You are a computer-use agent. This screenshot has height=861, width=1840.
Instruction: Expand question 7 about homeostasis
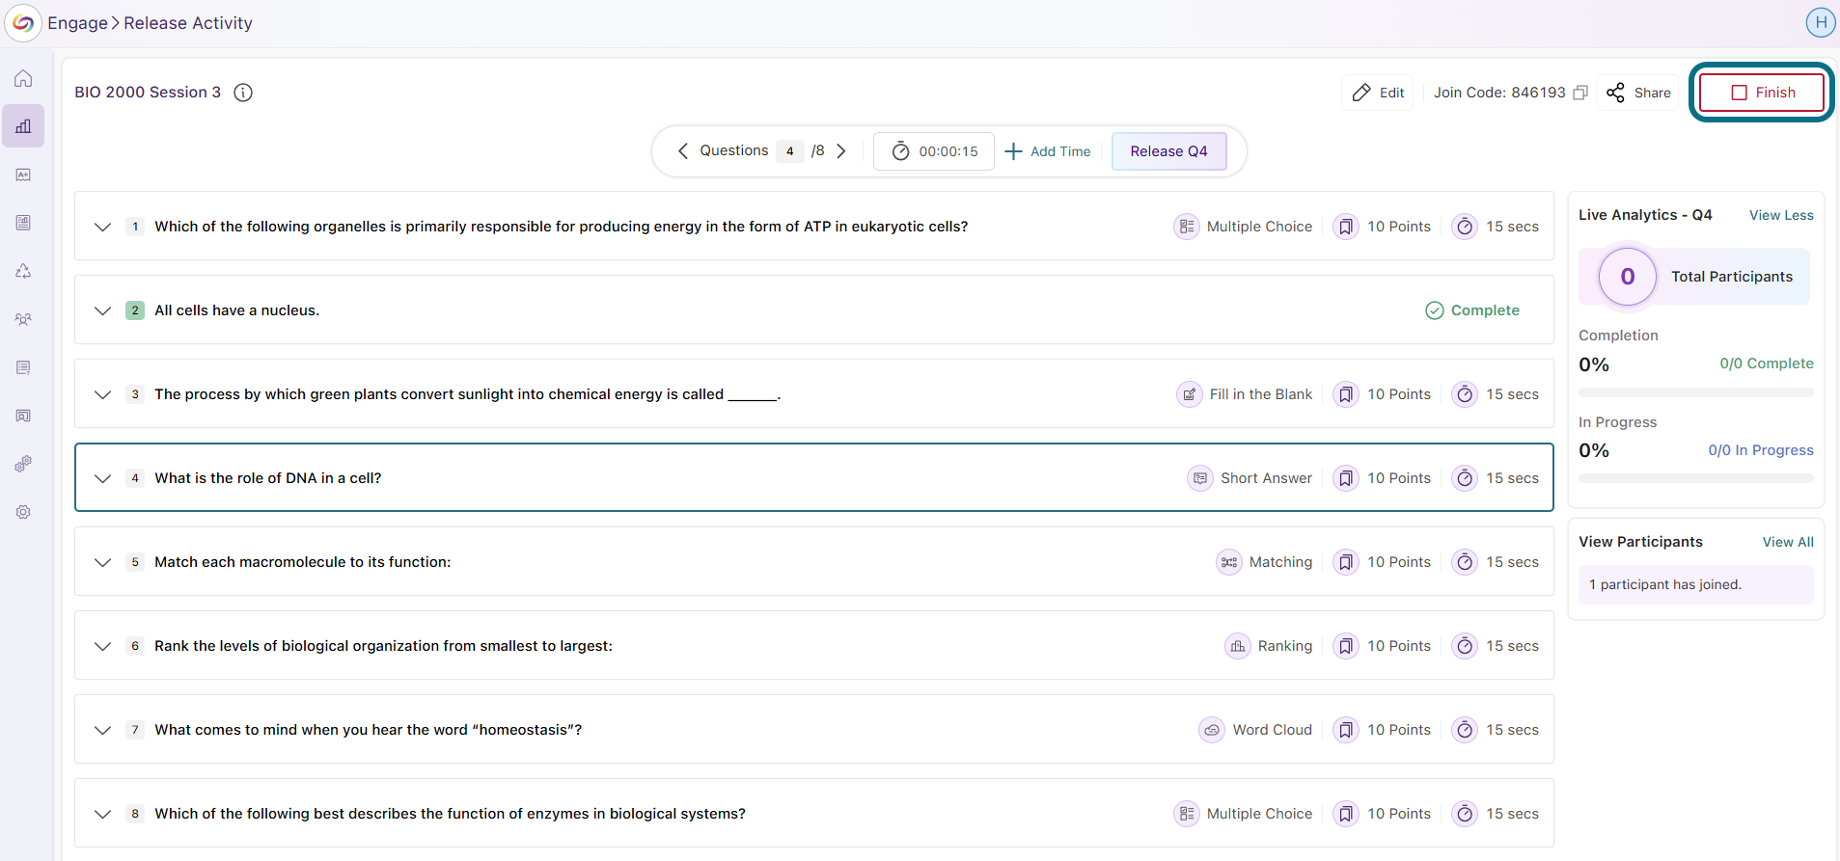pos(102,730)
